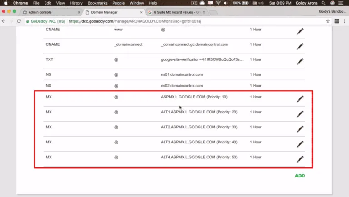Open the Window menu
The image size is (349, 197).
[x=137, y=3]
